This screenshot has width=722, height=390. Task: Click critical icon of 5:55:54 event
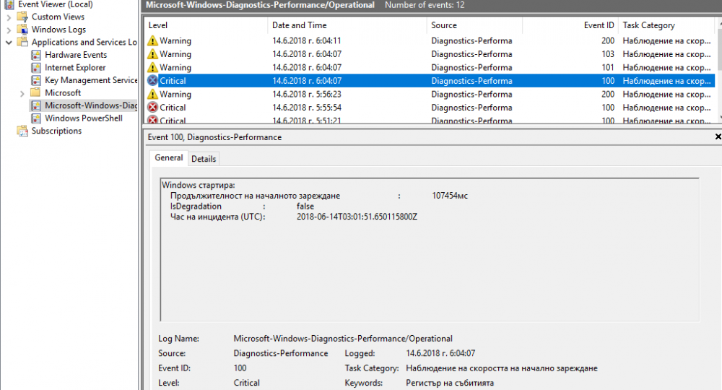[152, 108]
